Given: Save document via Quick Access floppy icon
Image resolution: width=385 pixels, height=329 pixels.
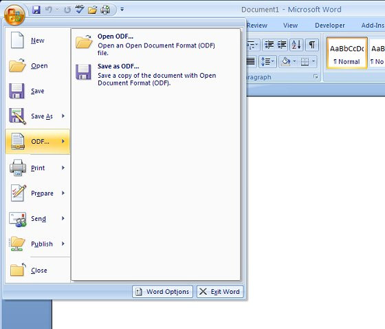Looking at the screenshot, I should pyautogui.click(x=36, y=10).
